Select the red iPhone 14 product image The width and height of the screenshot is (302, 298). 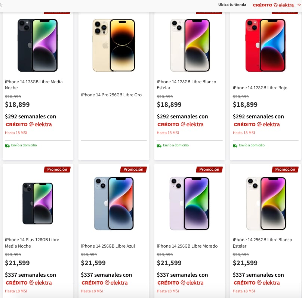(265, 45)
